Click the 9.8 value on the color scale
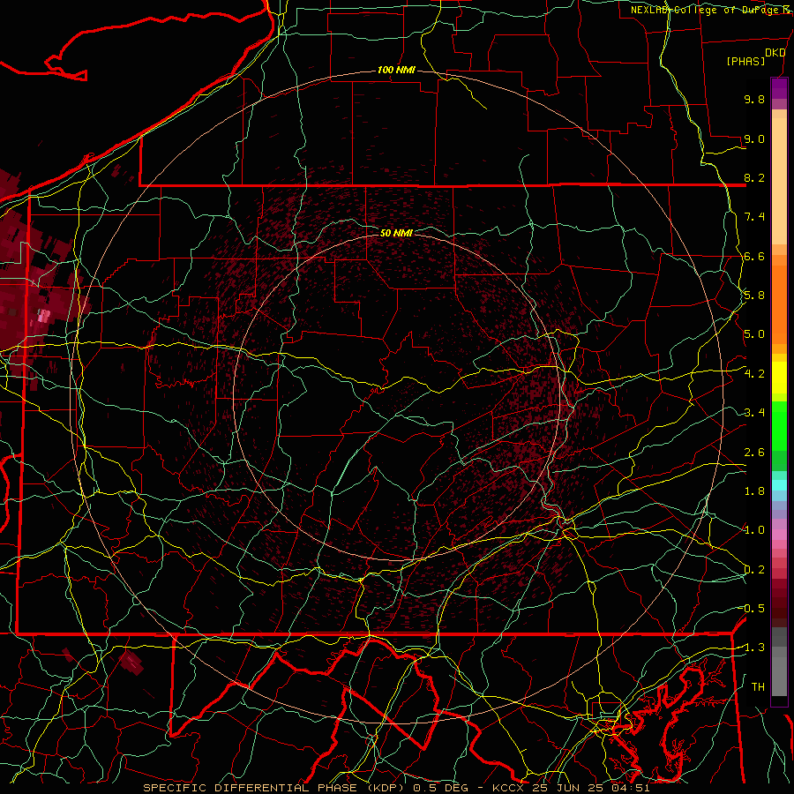 point(754,99)
